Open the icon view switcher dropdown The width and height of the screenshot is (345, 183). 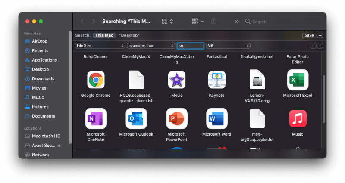pyautogui.click(x=167, y=21)
